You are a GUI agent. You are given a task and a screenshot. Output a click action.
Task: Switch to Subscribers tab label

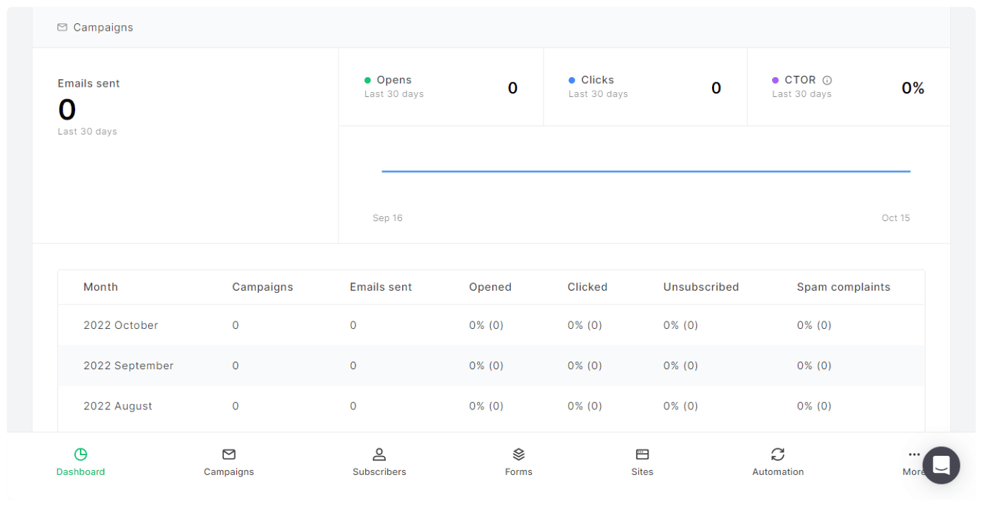point(379,472)
